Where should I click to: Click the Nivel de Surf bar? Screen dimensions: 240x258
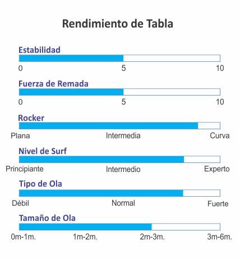tap(119, 160)
